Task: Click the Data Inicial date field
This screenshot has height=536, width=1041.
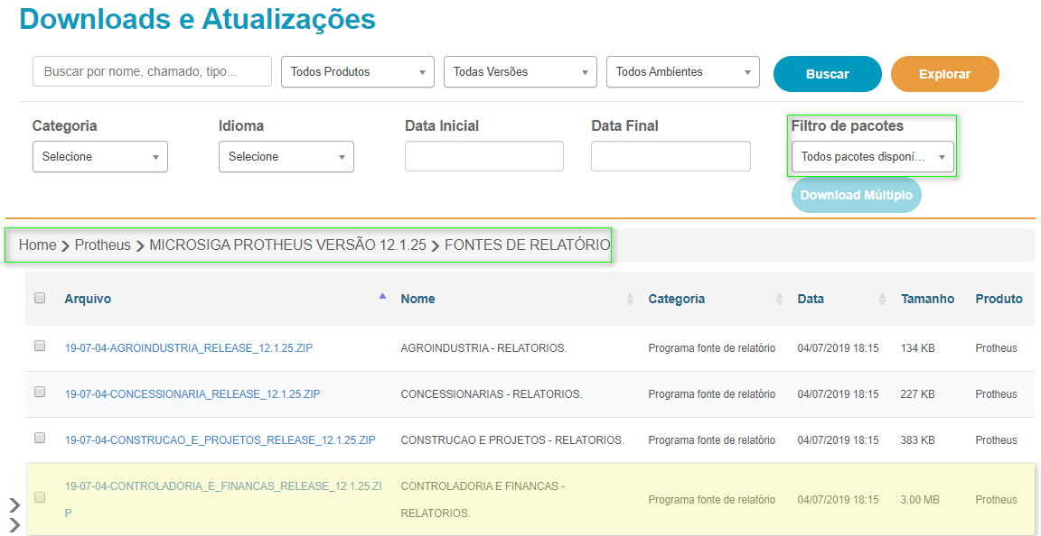Action: pos(484,156)
